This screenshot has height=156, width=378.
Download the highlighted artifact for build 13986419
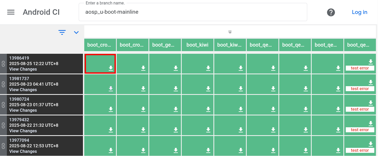pos(111,68)
